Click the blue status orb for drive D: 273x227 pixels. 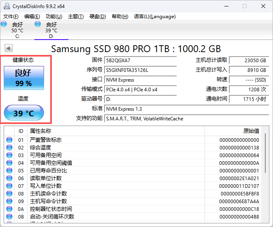[x=38, y=24]
